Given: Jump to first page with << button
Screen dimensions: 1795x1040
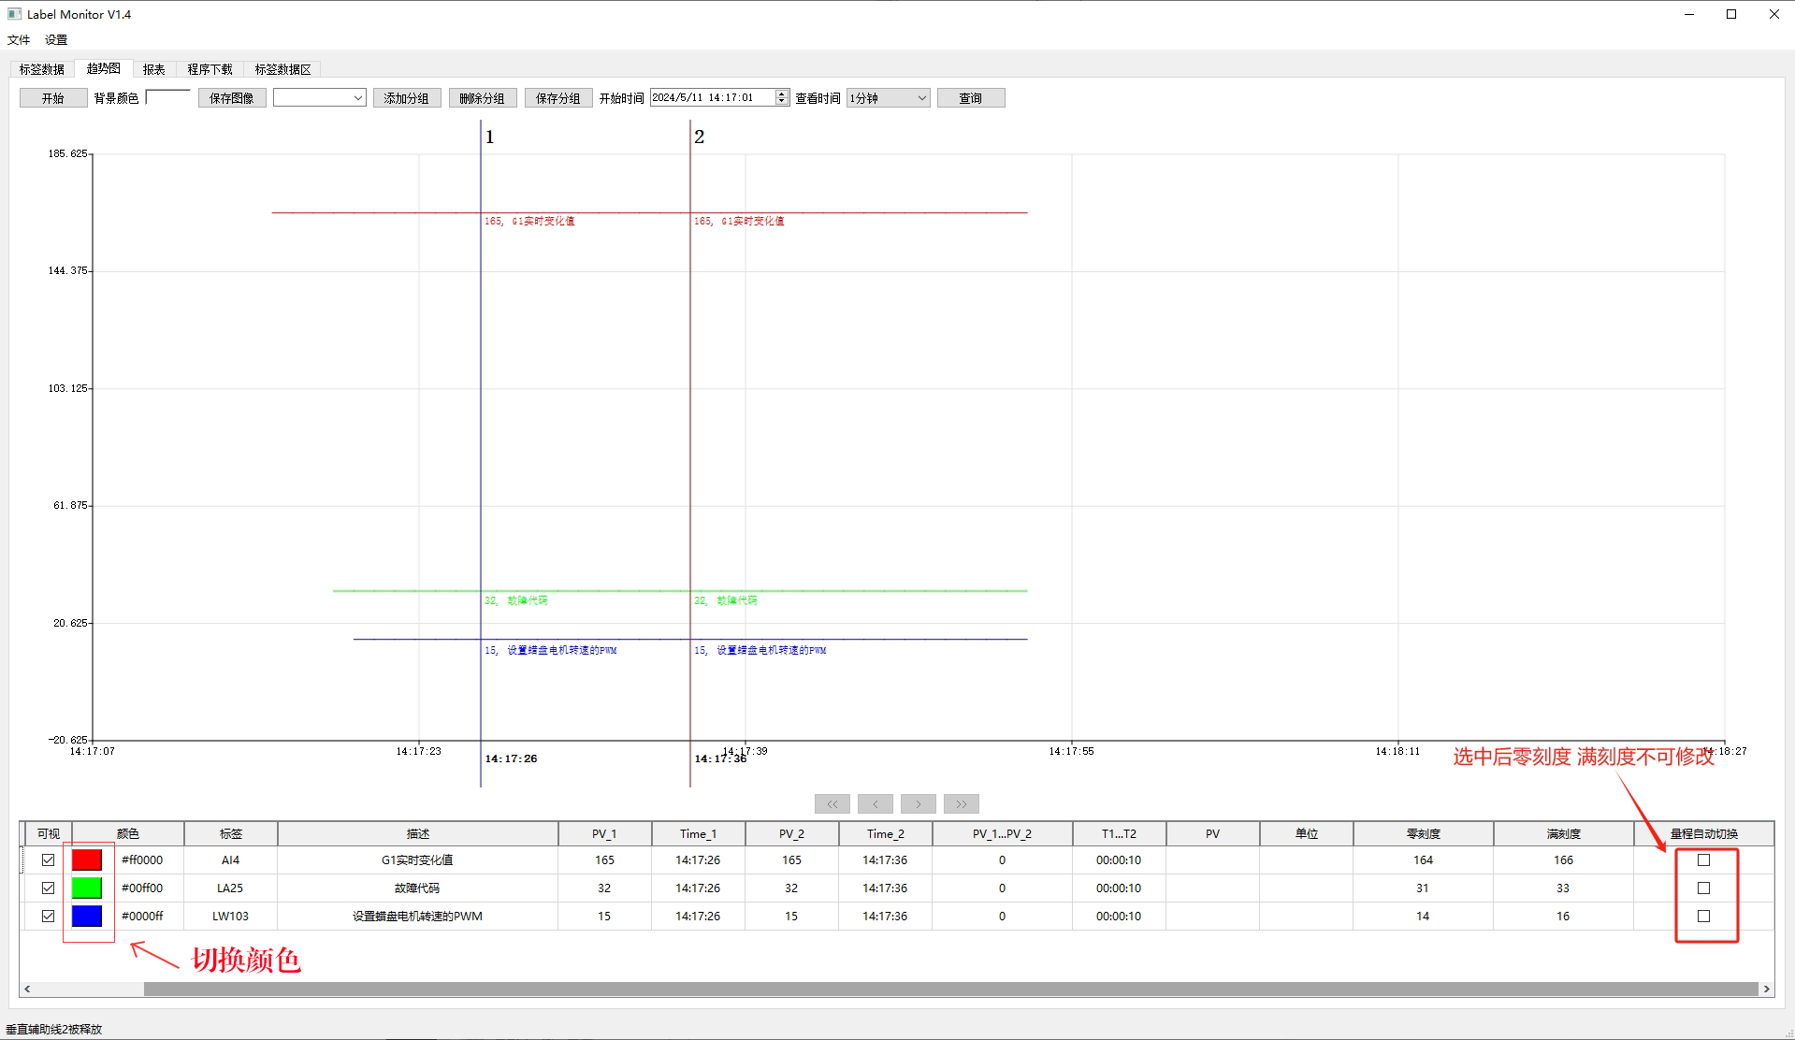Looking at the screenshot, I should [x=832, y=804].
